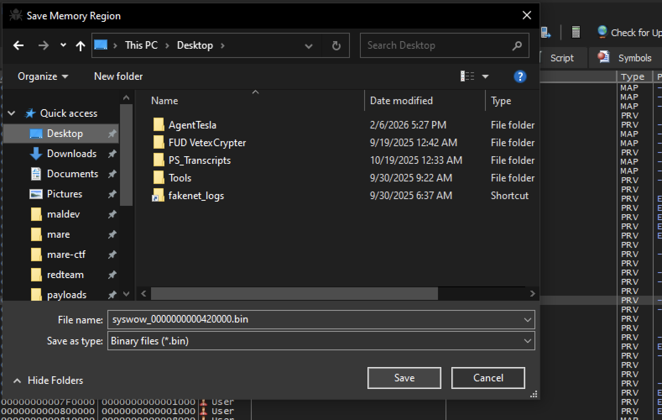Click the search magnifier icon
662x420 pixels.
[x=517, y=45]
